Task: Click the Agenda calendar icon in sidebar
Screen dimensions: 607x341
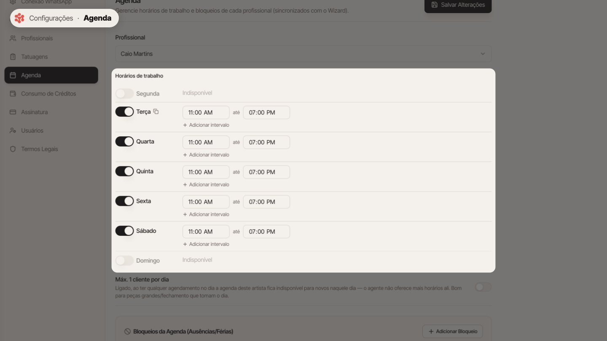Action: pyautogui.click(x=13, y=75)
